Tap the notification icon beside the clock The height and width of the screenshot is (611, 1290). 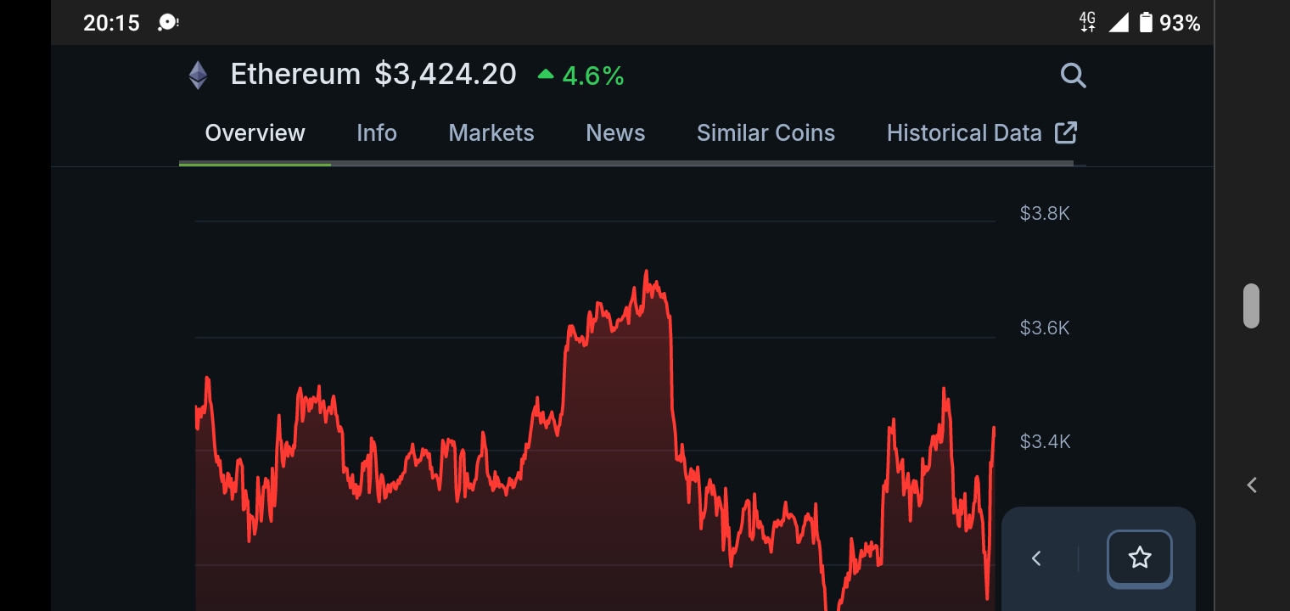[x=168, y=23]
